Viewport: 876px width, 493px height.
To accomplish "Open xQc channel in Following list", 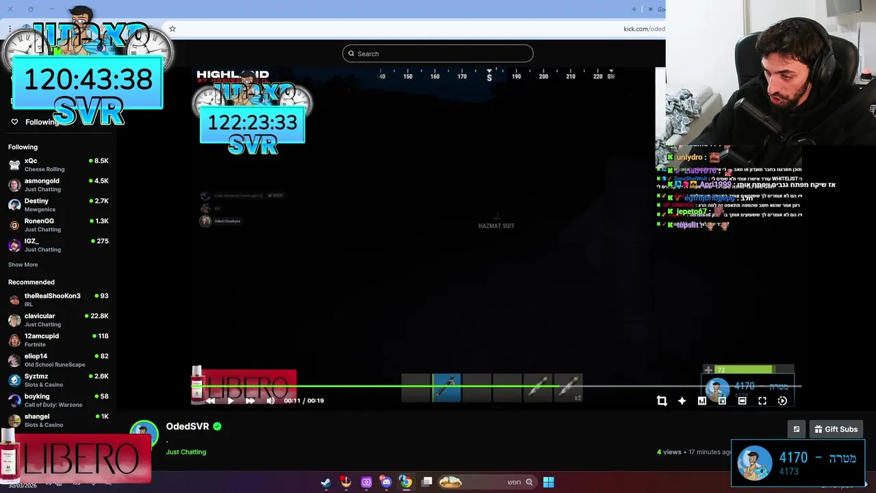I will click(58, 164).
